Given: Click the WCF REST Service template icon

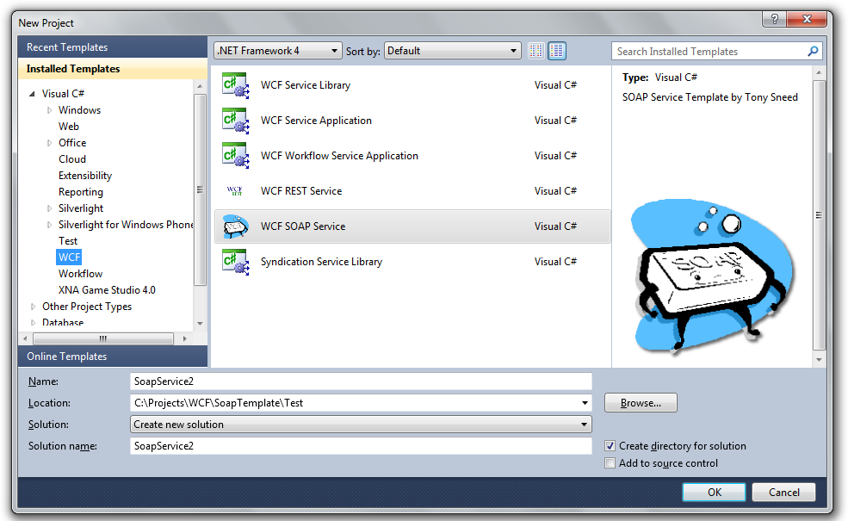Looking at the screenshot, I should pos(234,190).
